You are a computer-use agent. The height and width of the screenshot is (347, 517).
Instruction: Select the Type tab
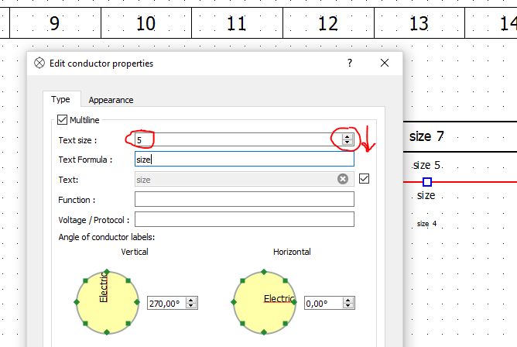pos(60,99)
